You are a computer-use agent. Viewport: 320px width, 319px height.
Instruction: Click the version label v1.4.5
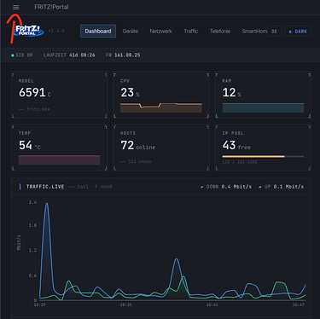coord(56,31)
